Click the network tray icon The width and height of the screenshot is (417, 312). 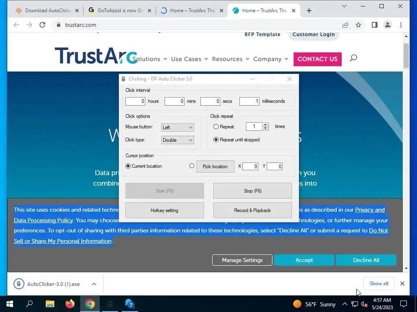point(355,304)
